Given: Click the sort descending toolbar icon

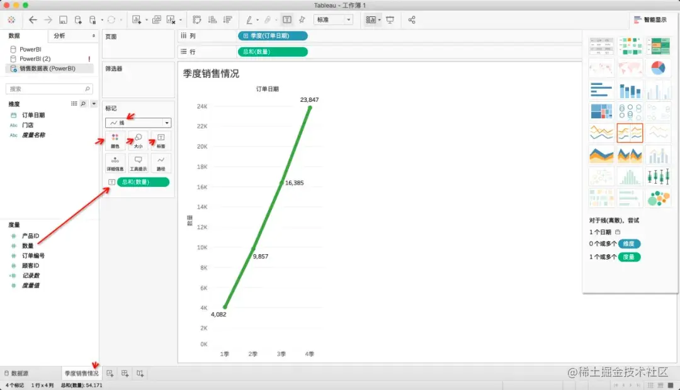Looking at the screenshot, I should tap(227, 20).
